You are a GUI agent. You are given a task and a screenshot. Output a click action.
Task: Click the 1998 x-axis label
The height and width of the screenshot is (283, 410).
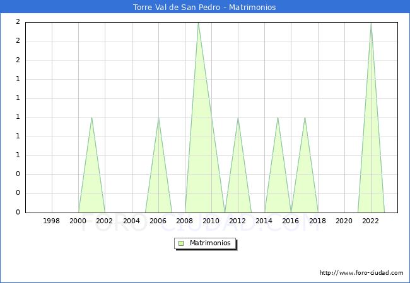(x=52, y=221)
